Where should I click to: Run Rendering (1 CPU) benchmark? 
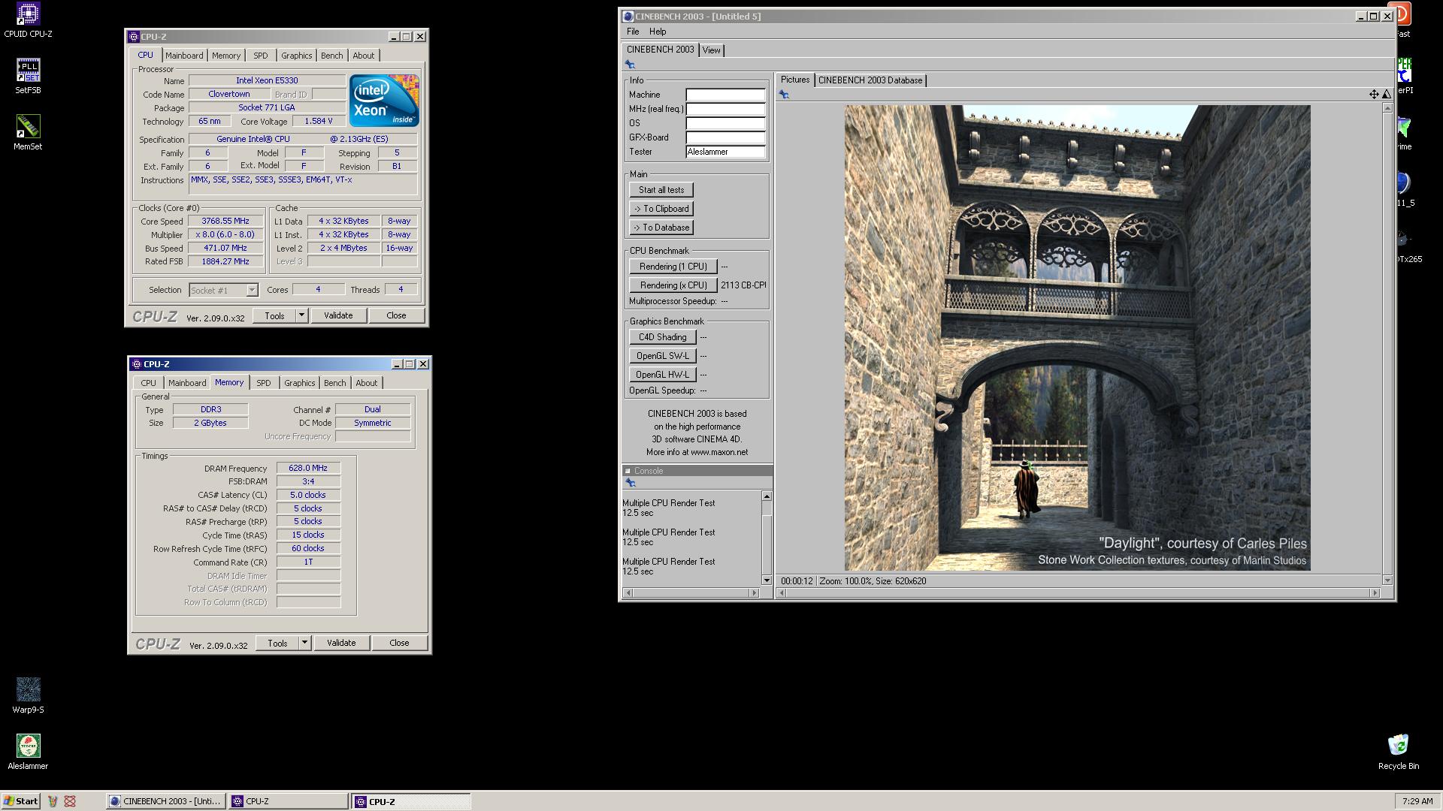coord(673,267)
